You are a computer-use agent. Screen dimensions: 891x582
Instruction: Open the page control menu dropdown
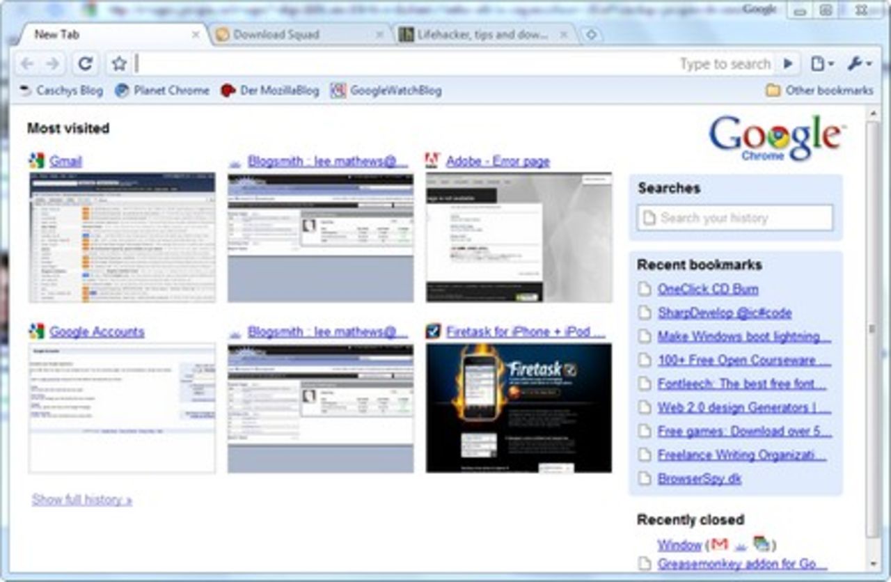(x=822, y=64)
